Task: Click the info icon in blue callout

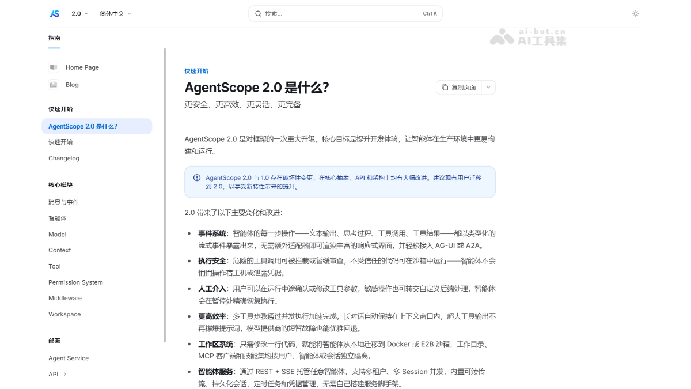Action: pos(197,178)
